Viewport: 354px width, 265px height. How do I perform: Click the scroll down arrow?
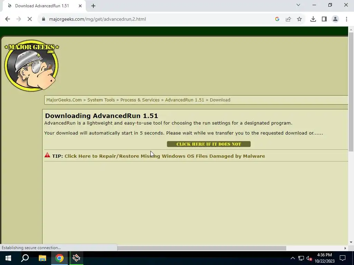coord(351,243)
